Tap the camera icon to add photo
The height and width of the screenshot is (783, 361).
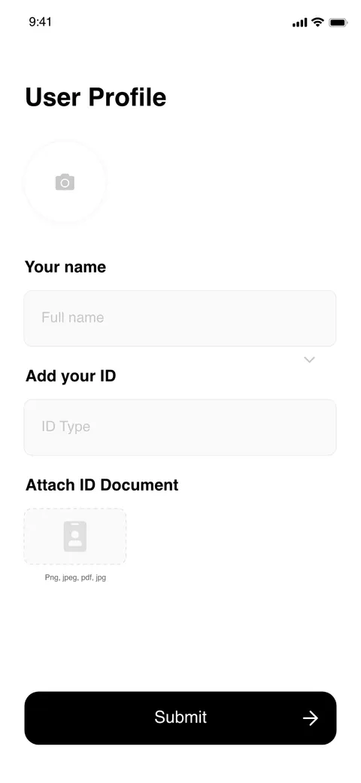pos(65,182)
